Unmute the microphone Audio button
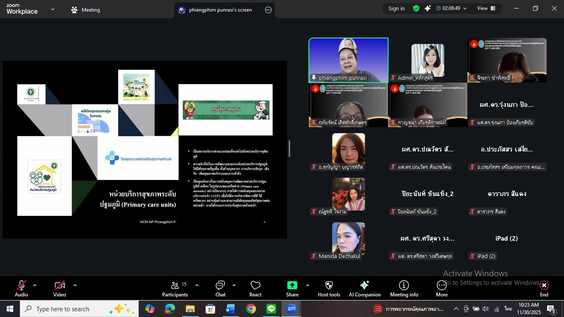 (21, 289)
